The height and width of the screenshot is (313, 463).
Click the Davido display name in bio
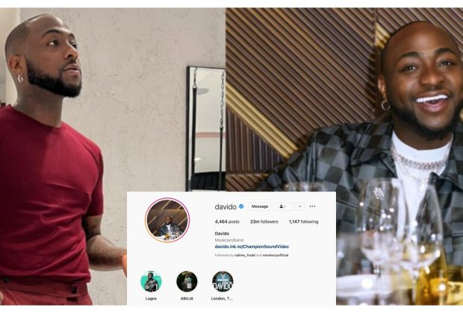(x=222, y=233)
